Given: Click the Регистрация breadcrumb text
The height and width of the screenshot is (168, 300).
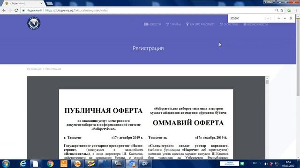Looking at the screenshot, I should pyautogui.click(x=53, y=69).
